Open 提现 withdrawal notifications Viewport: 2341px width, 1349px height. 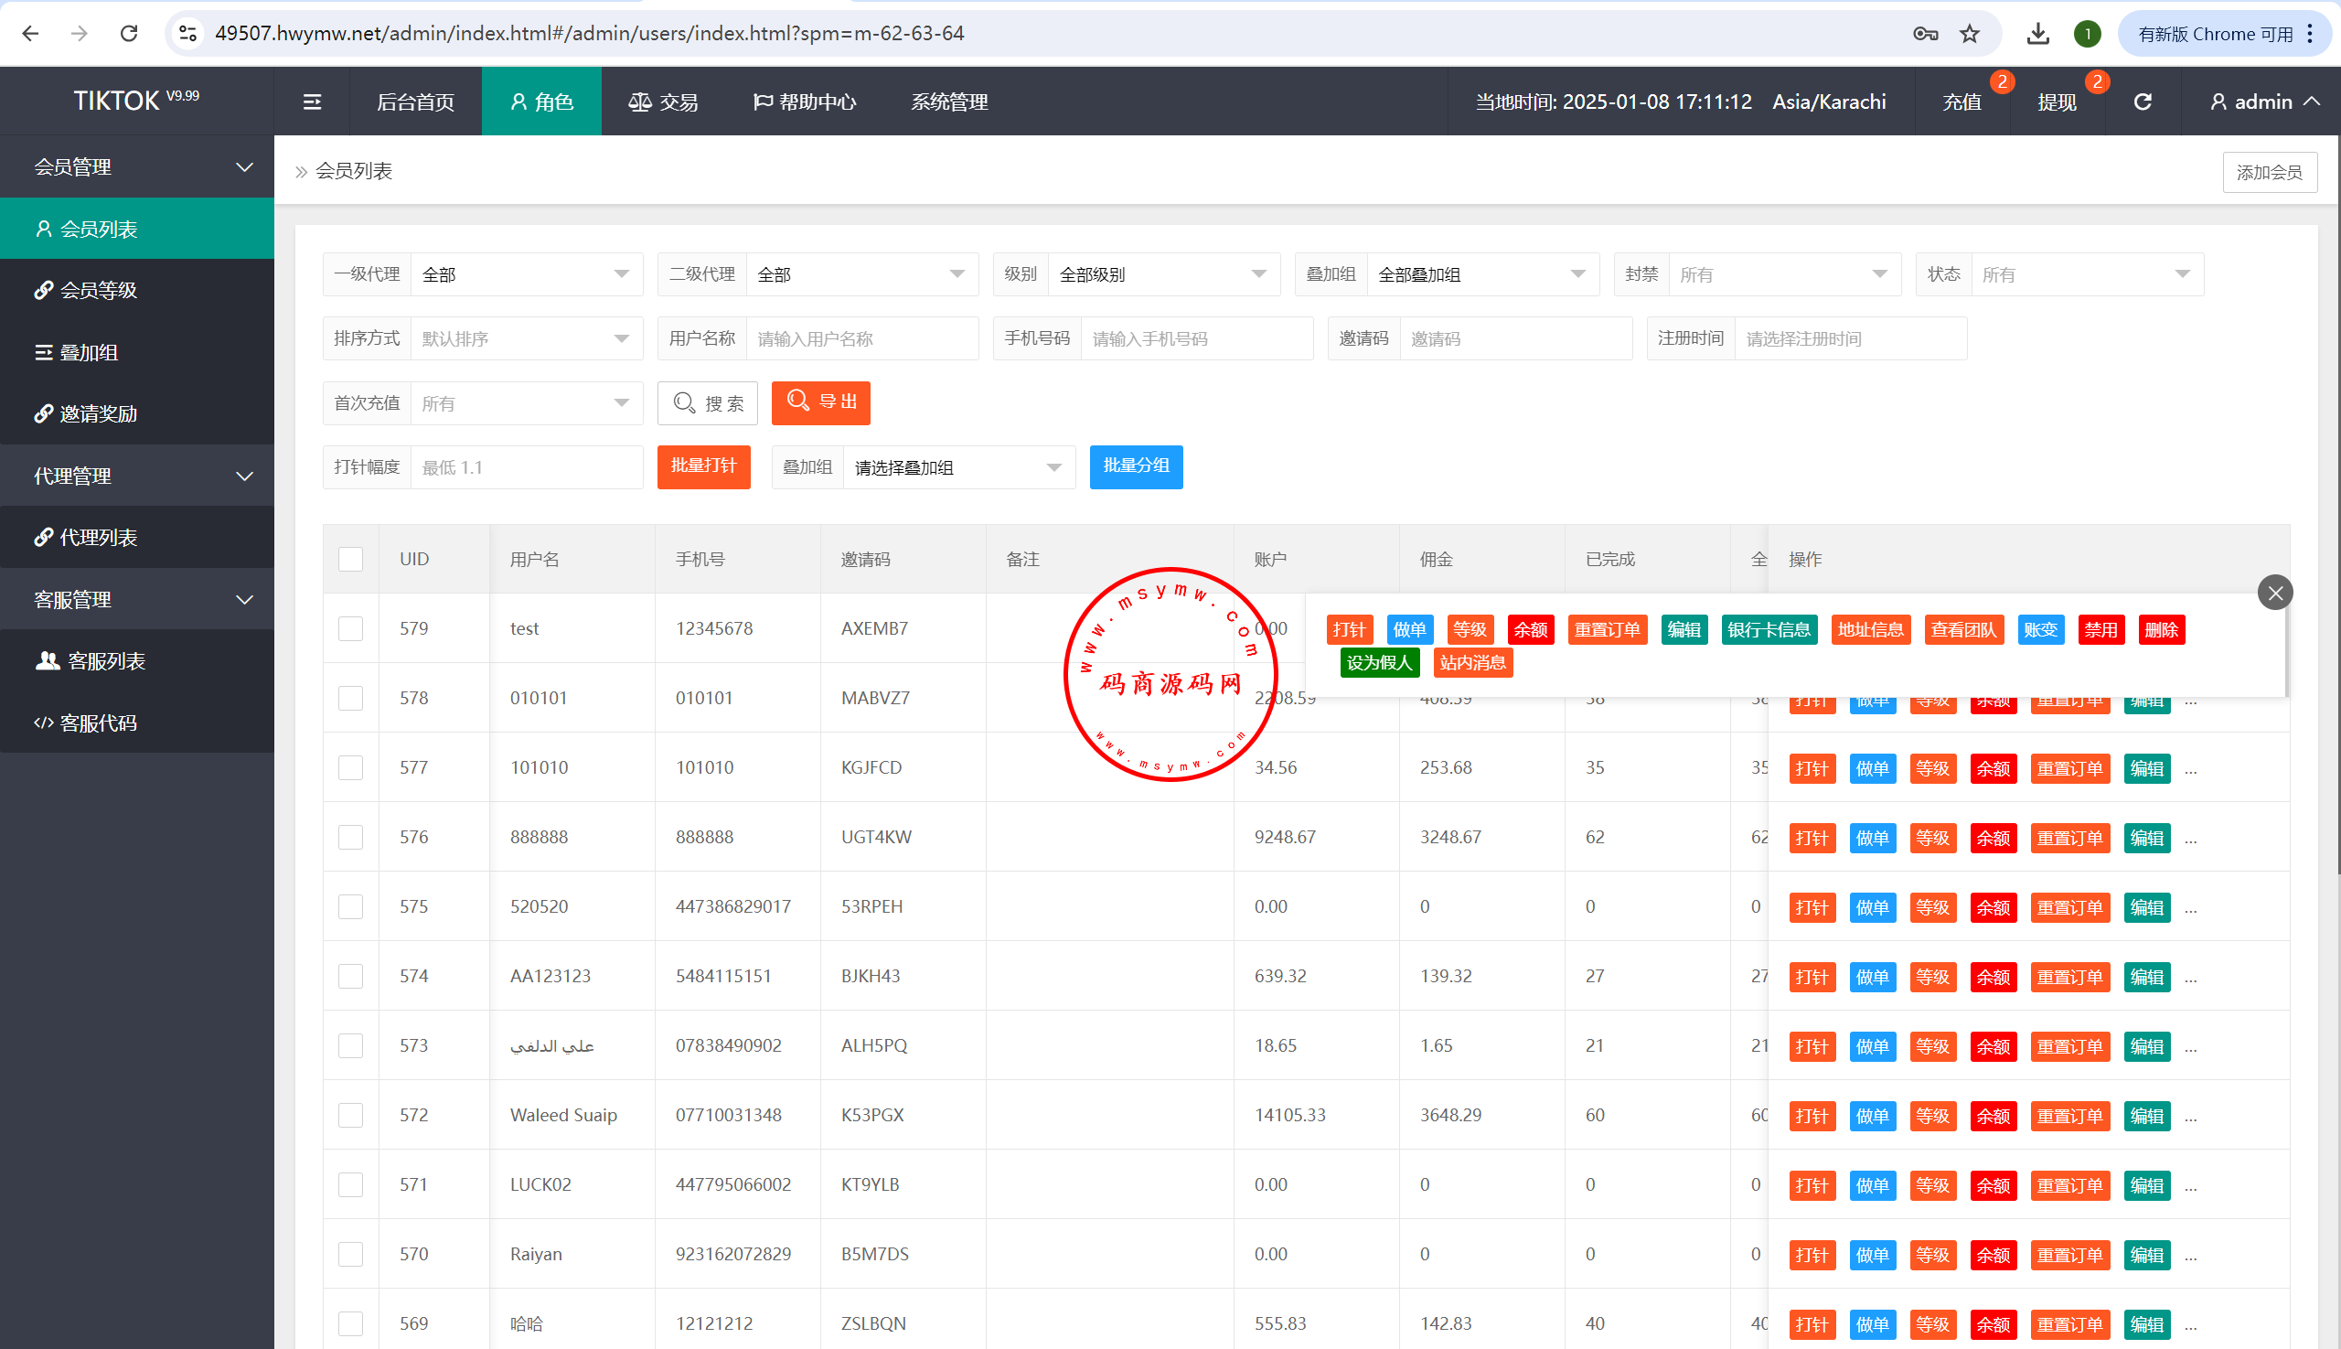[2058, 102]
